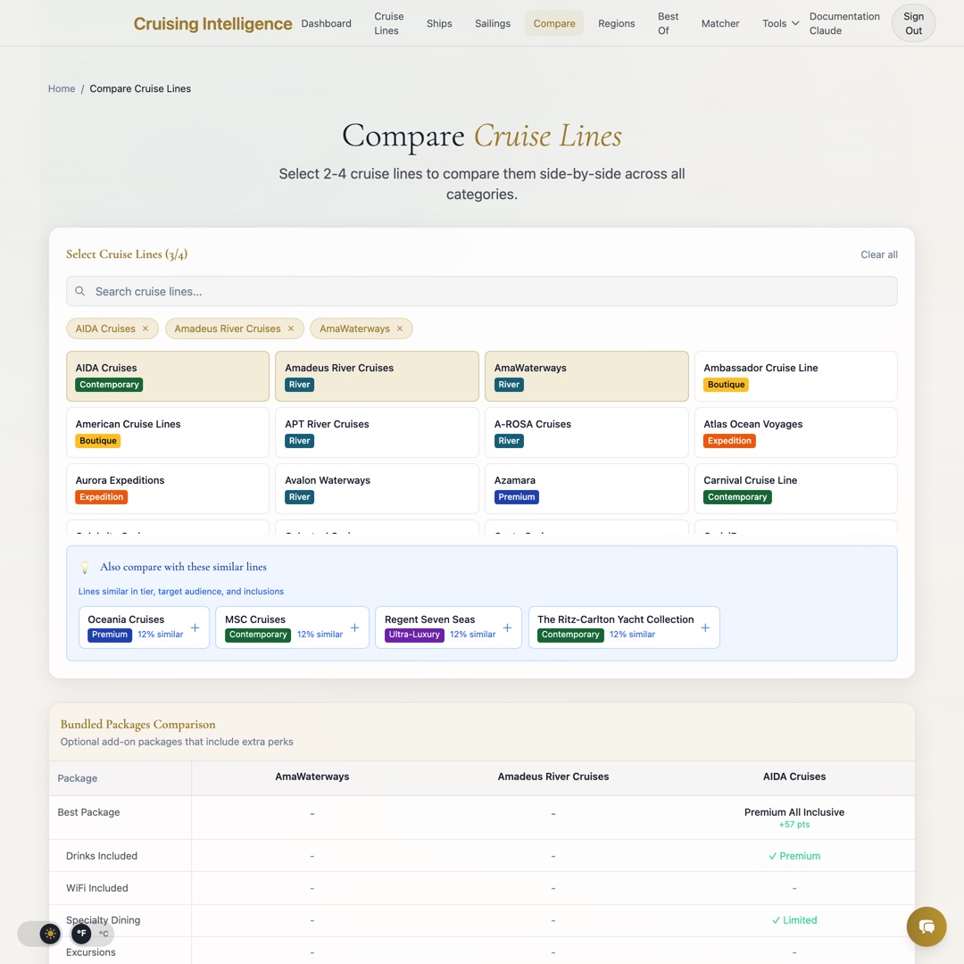Remove the Amadeus River Cruises chip

point(291,328)
